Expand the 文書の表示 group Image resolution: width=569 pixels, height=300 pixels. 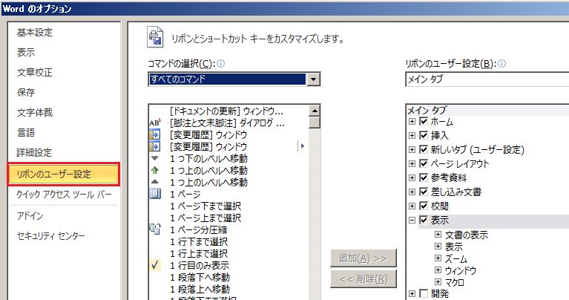(x=438, y=235)
